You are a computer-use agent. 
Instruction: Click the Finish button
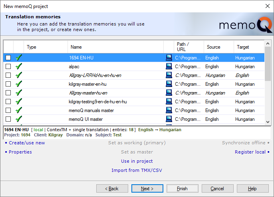tap(182, 189)
